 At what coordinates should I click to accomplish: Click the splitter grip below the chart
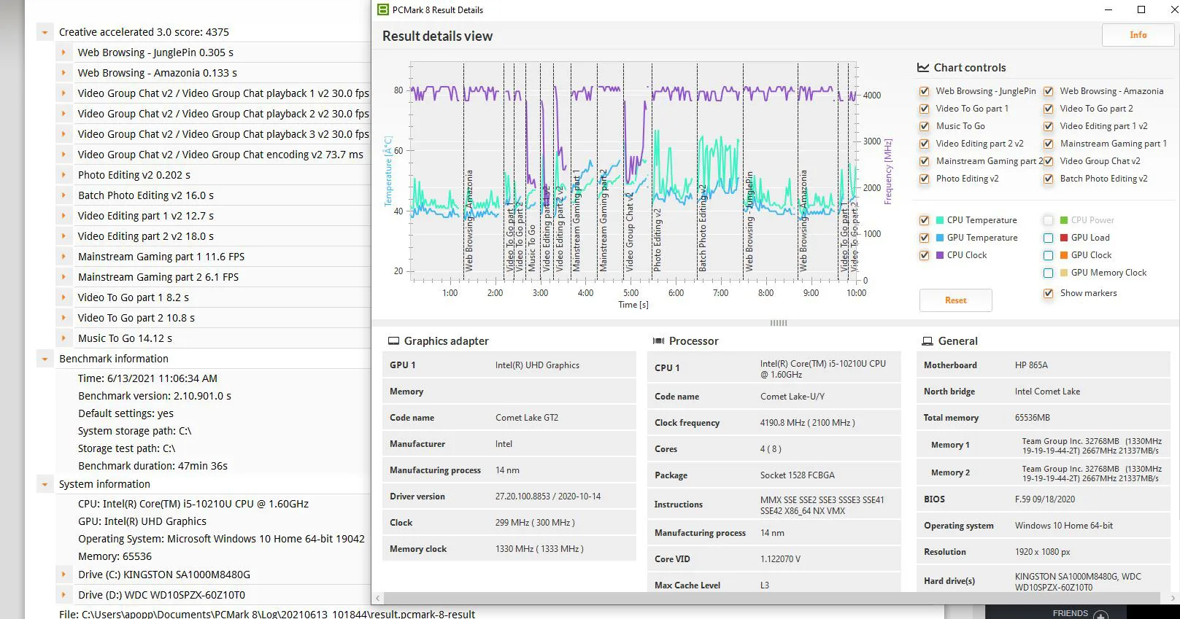coord(778,323)
